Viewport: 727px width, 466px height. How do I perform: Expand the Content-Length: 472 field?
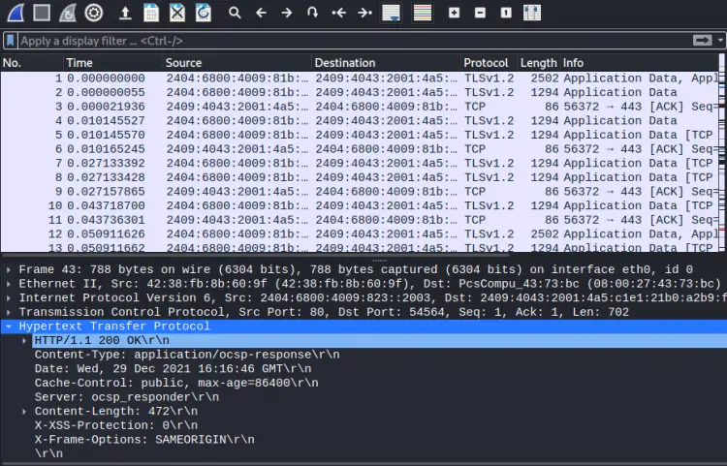(x=24, y=412)
